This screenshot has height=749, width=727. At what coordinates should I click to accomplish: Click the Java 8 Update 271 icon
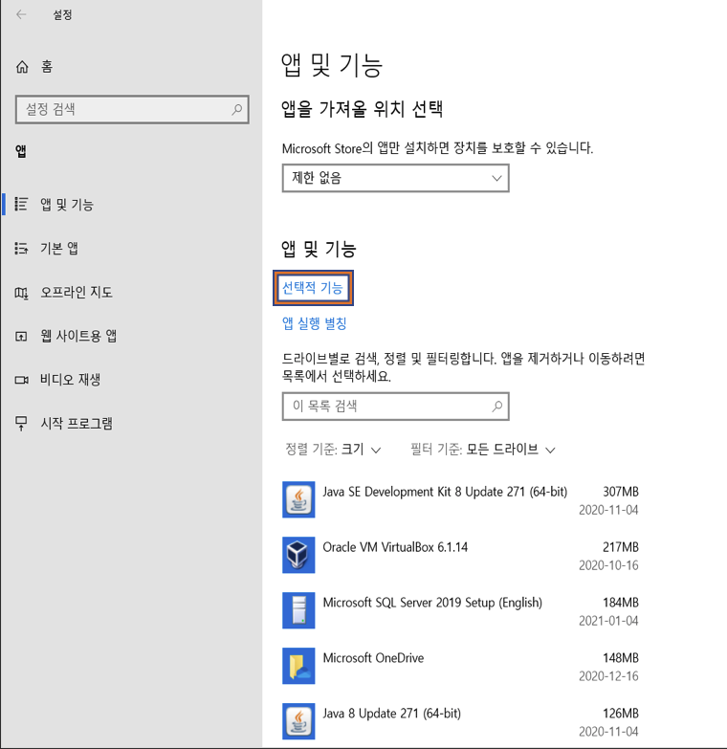tap(298, 721)
